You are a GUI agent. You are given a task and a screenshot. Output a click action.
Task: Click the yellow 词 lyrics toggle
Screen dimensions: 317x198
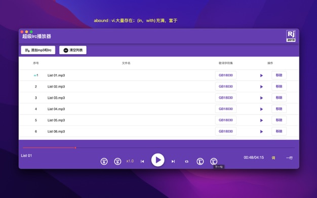point(273,158)
